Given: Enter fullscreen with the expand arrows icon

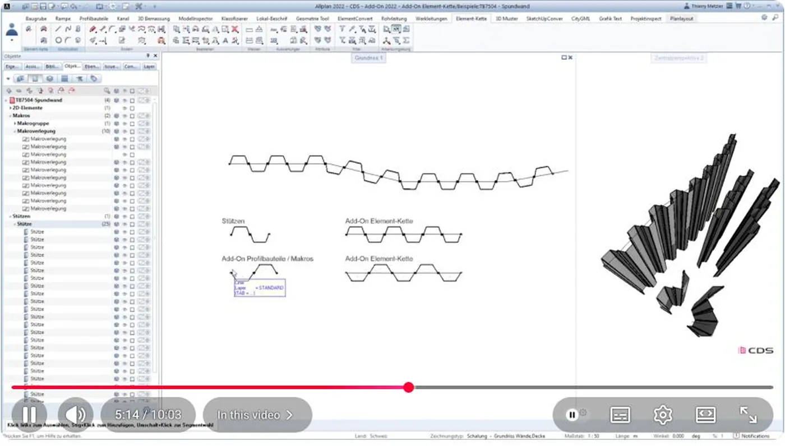Looking at the screenshot, I should click(x=748, y=415).
